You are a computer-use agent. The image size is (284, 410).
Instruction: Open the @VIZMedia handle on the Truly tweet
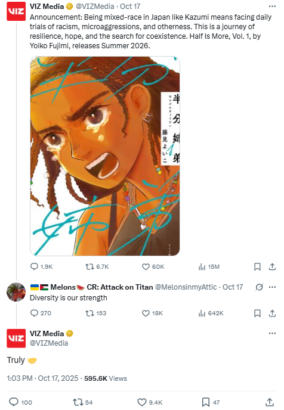[x=49, y=343]
